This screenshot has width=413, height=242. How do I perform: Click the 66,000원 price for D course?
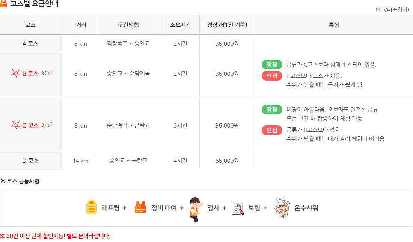click(x=227, y=161)
